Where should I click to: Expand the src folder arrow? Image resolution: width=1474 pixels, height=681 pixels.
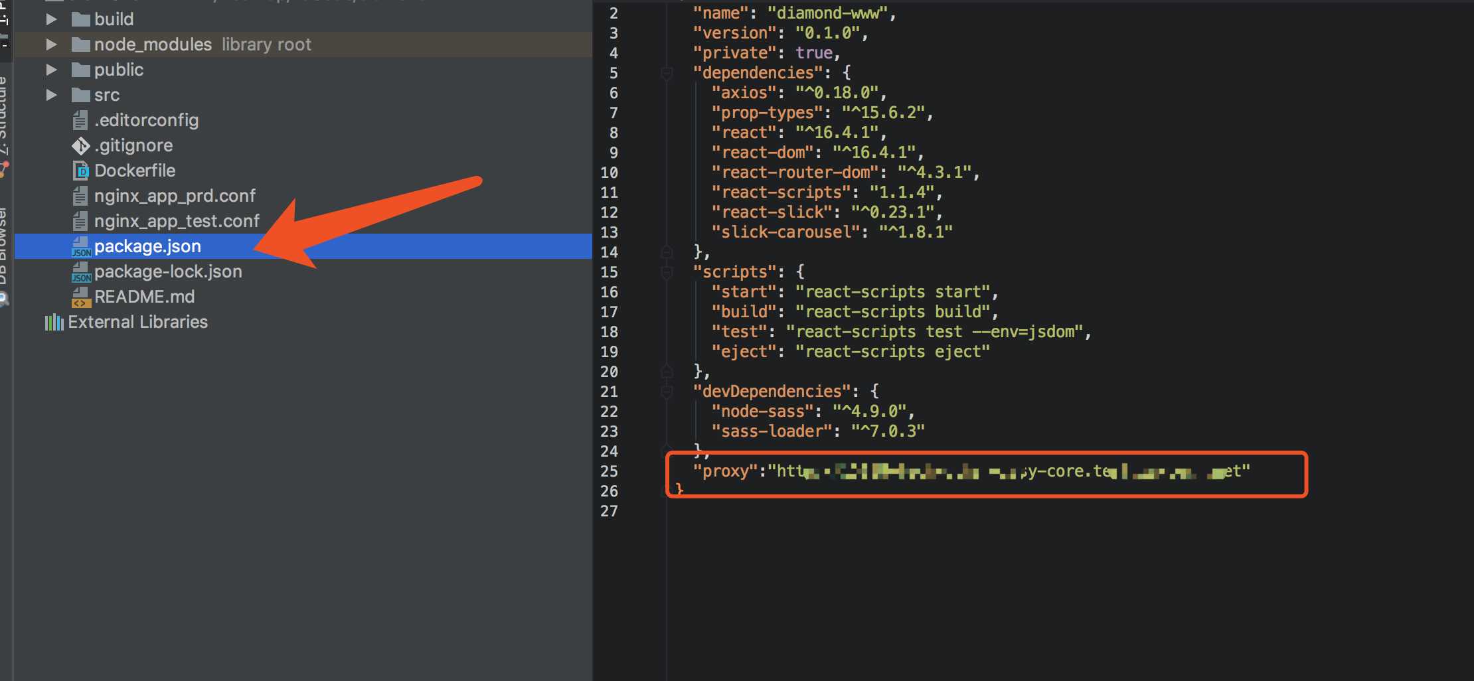point(51,95)
